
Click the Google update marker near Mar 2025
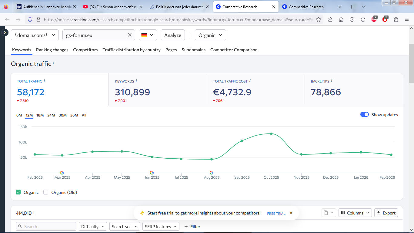point(62,173)
